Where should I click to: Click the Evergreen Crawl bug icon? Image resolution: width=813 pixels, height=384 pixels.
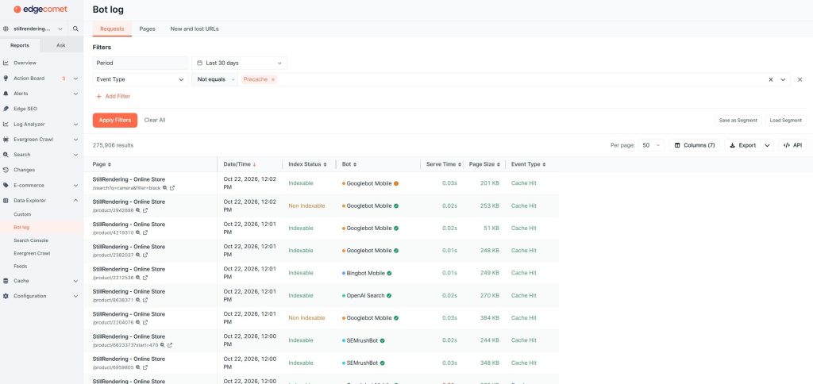6,140
